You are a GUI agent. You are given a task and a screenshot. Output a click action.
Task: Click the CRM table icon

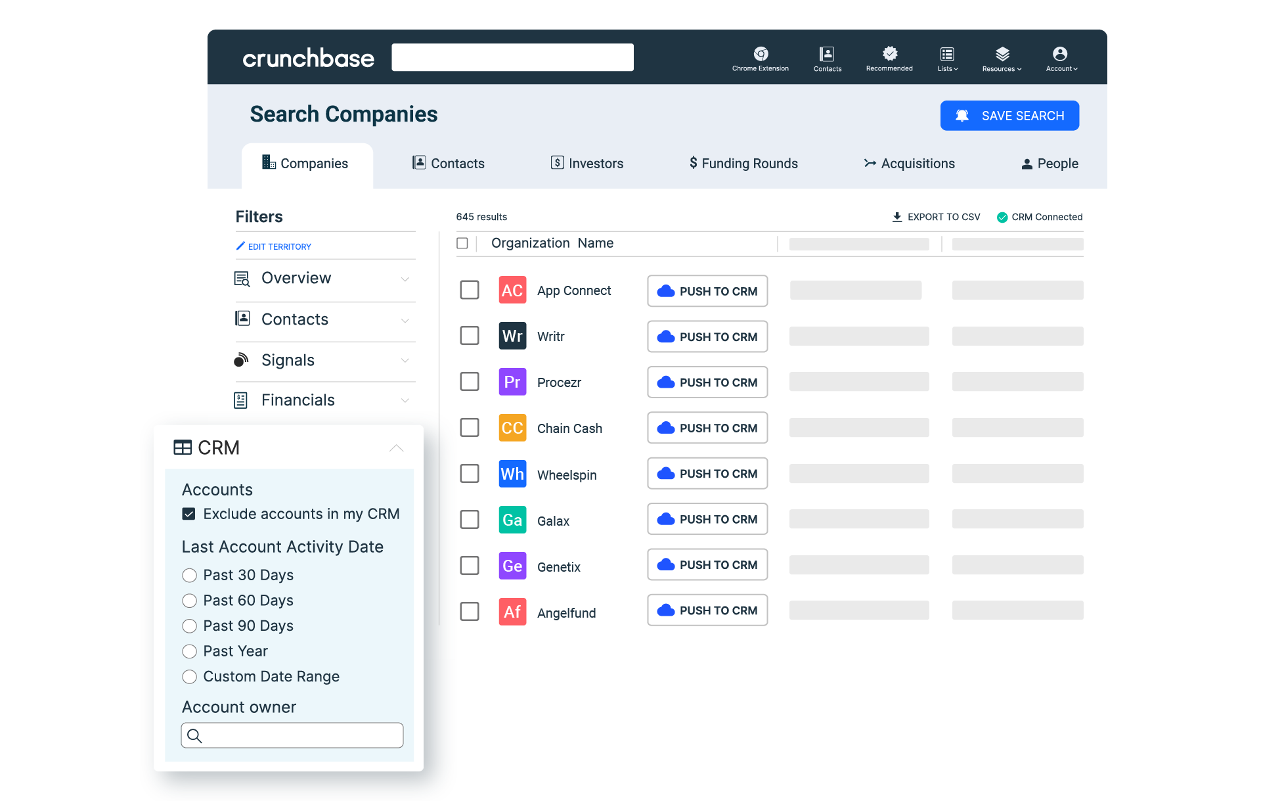tap(183, 447)
